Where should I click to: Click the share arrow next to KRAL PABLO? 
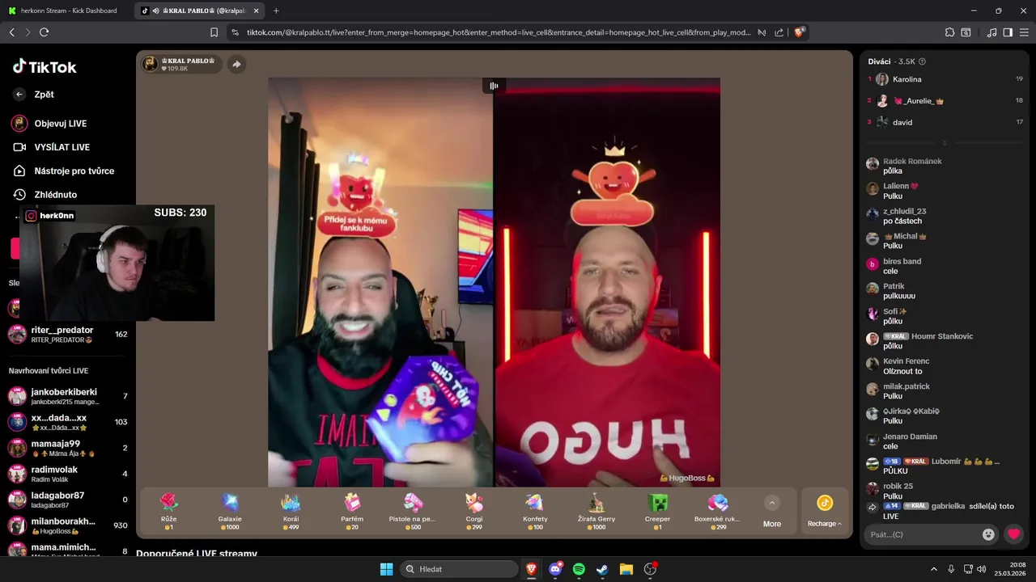pyautogui.click(x=236, y=64)
